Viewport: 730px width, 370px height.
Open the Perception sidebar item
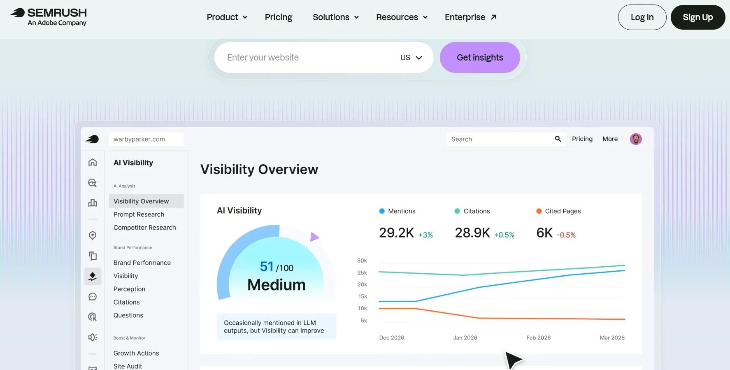tap(129, 289)
